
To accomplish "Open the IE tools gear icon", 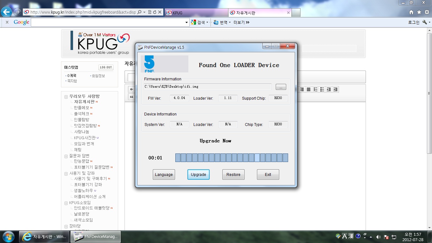I will pyautogui.click(x=427, y=12).
